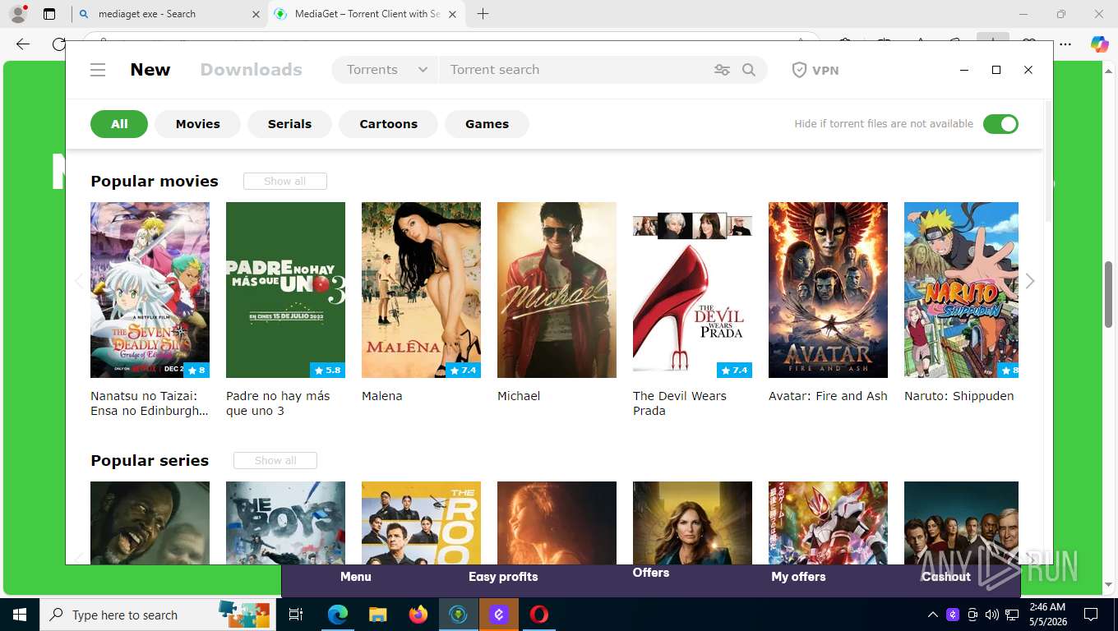Show all popular movies
Image resolution: width=1118 pixels, height=631 pixels.
coord(285,181)
